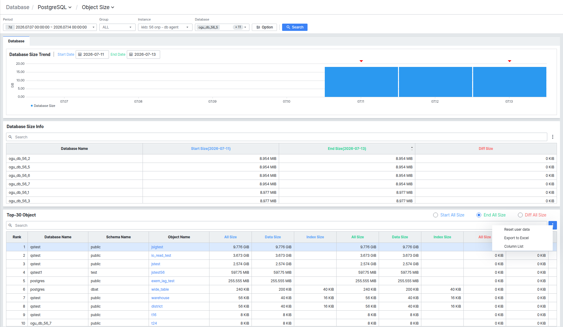Click the red marker above 07.13 bar
Screen dimensions: 563x327
[x=509, y=61]
